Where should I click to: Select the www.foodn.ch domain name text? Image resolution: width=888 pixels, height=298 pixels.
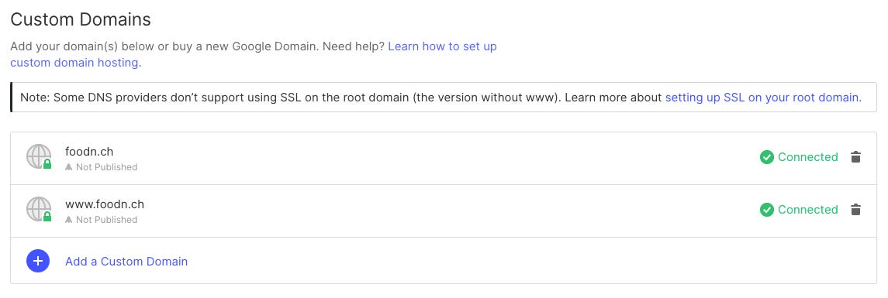tap(105, 204)
